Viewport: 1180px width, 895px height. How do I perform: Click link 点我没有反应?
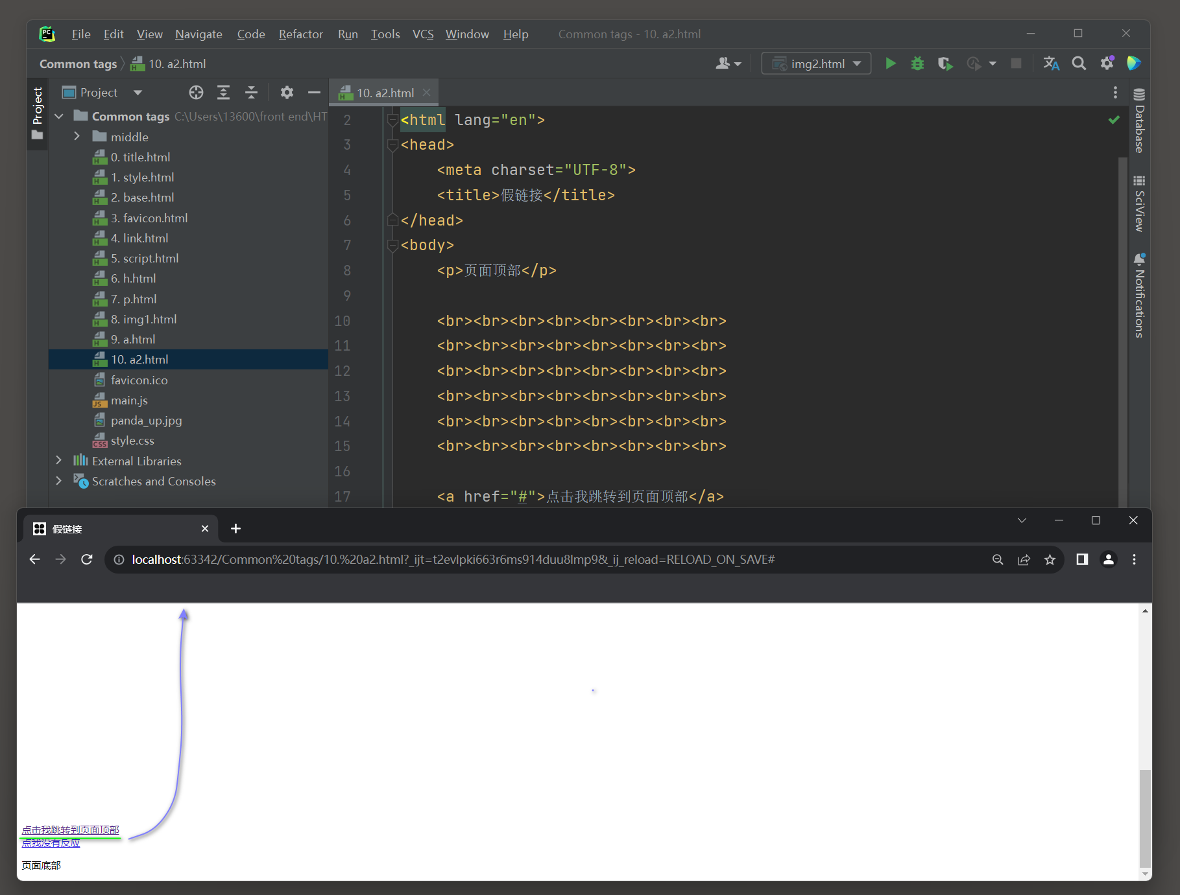tap(51, 843)
